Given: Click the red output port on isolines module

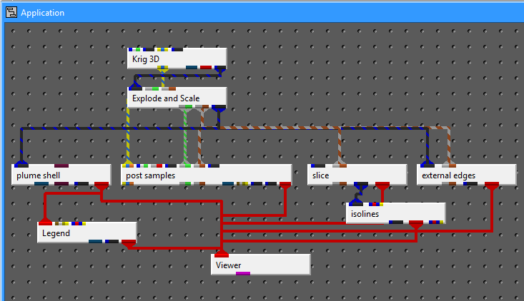Looking at the screenshot, I should click(x=415, y=223).
